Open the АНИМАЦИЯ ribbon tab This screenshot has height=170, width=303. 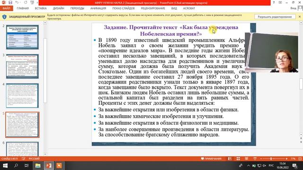(98, 8)
